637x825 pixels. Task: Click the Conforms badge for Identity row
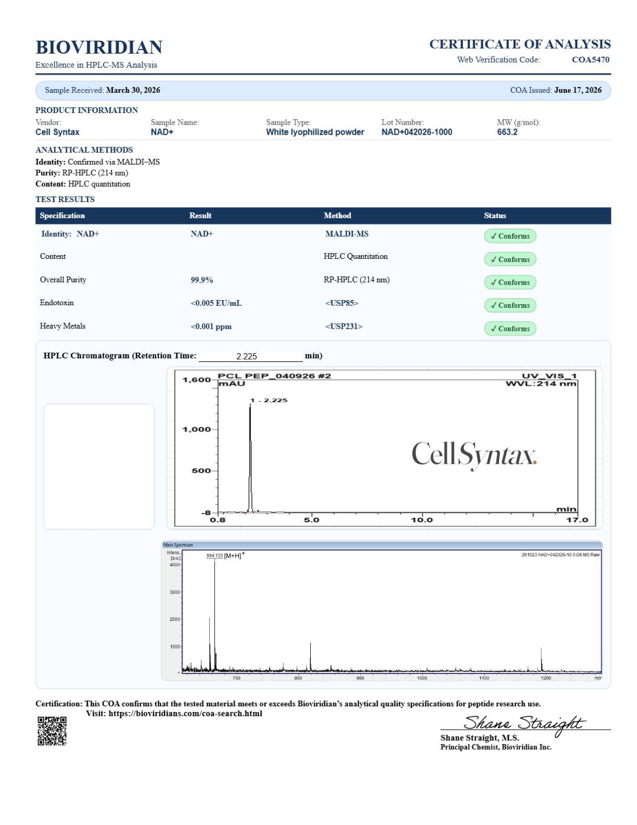pyautogui.click(x=510, y=236)
